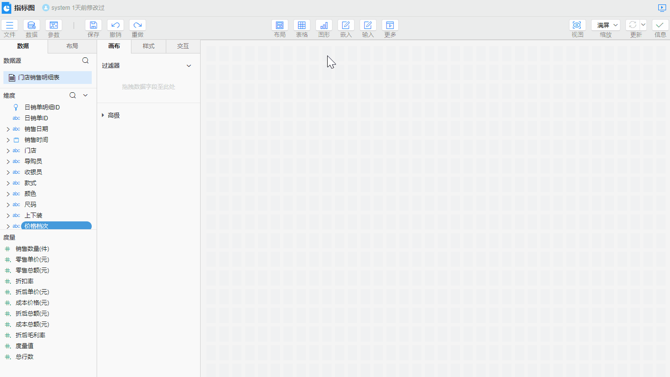This screenshot has width=670, height=377.
Task: Open the File (文件) hamburger menu
Action: point(9,26)
